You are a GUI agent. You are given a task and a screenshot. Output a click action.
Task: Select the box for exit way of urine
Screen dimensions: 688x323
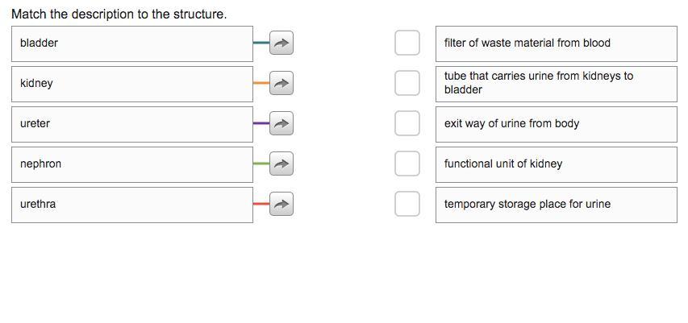coord(407,124)
